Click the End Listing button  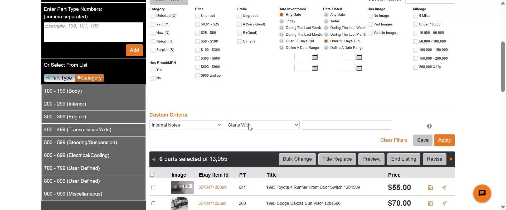point(403,159)
